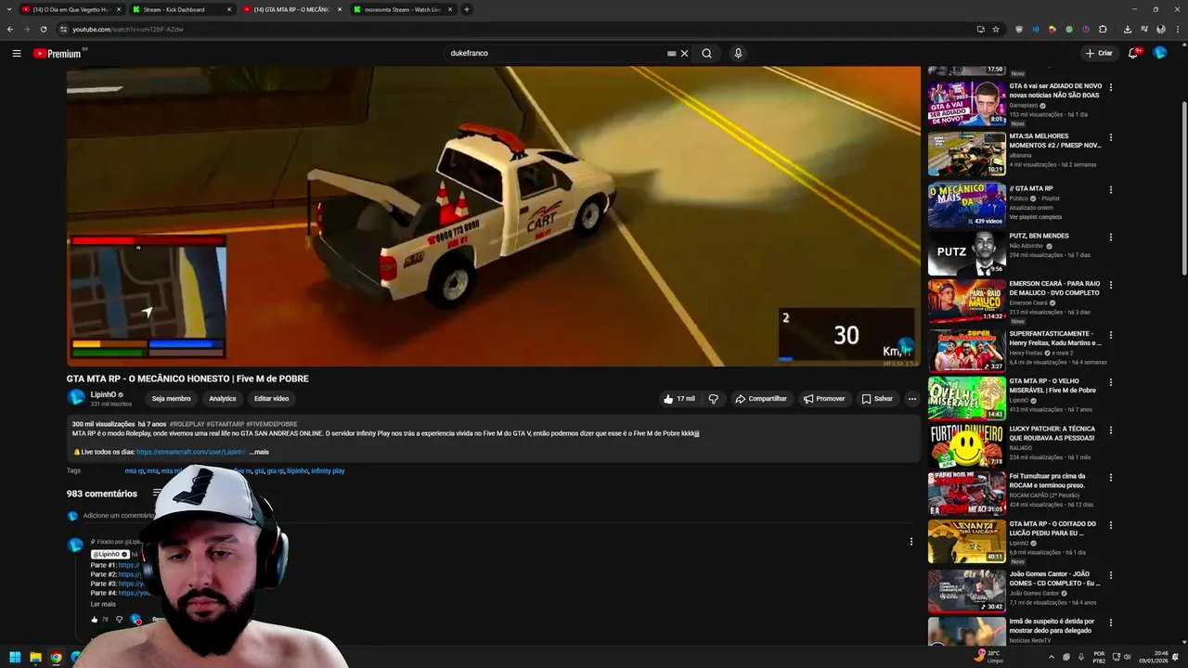Bookmark this page with star icon
Image resolution: width=1188 pixels, height=668 pixels.
pos(996,29)
